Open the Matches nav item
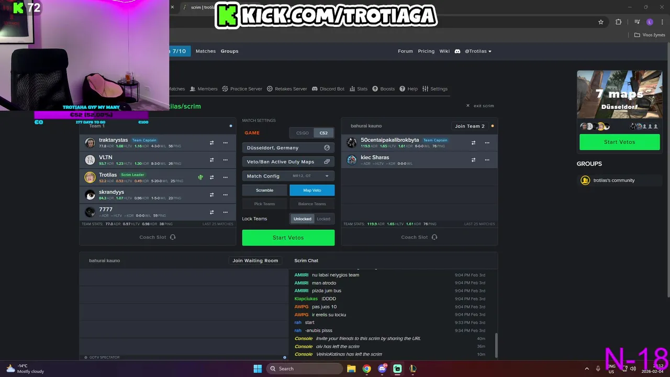The height and width of the screenshot is (377, 670). click(206, 51)
